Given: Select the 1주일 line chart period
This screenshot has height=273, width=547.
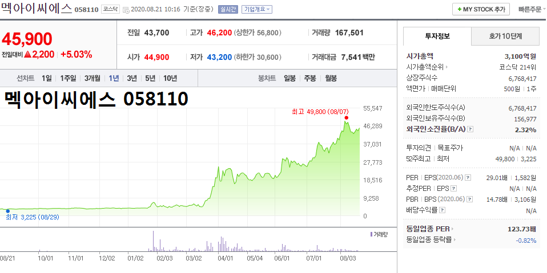Looking at the screenshot, I should click(68, 78).
